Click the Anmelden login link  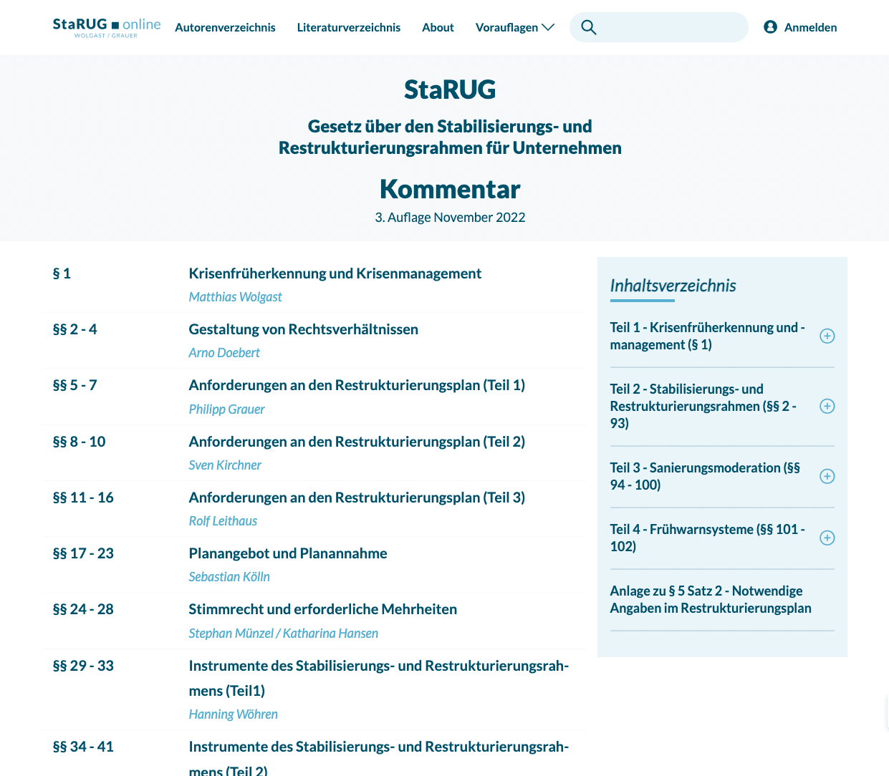coord(810,27)
